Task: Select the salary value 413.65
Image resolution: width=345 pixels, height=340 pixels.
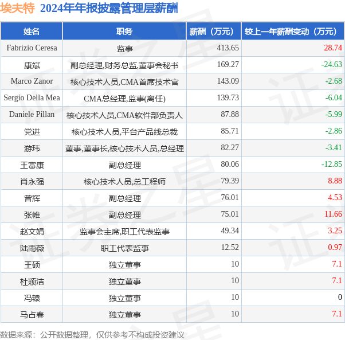Action: click(x=228, y=48)
